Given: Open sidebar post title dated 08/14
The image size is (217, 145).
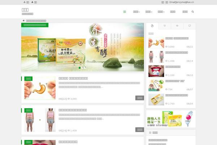Looking at the screenshot, I should pos(176,53).
